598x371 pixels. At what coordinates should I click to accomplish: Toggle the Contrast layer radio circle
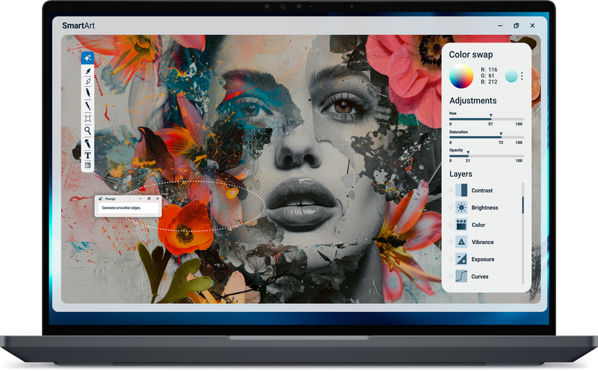pyautogui.click(x=451, y=190)
